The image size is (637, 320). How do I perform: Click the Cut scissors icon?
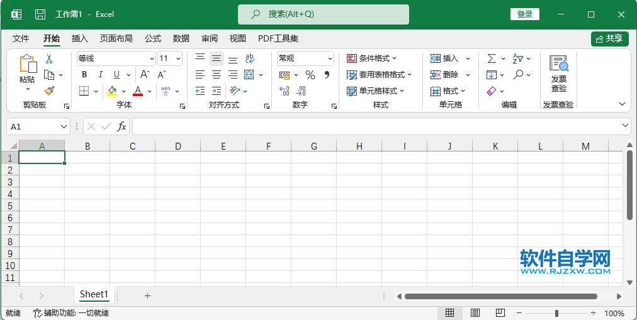tap(48, 59)
